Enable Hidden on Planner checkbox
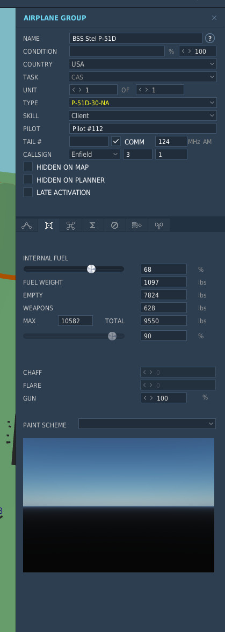The height and width of the screenshot is (632, 225). (28, 180)
